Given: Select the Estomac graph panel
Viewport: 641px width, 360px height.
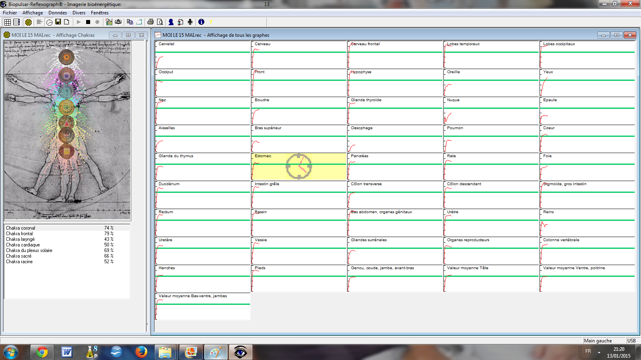Looking at the screenshot, I should (x=298, y=166).
